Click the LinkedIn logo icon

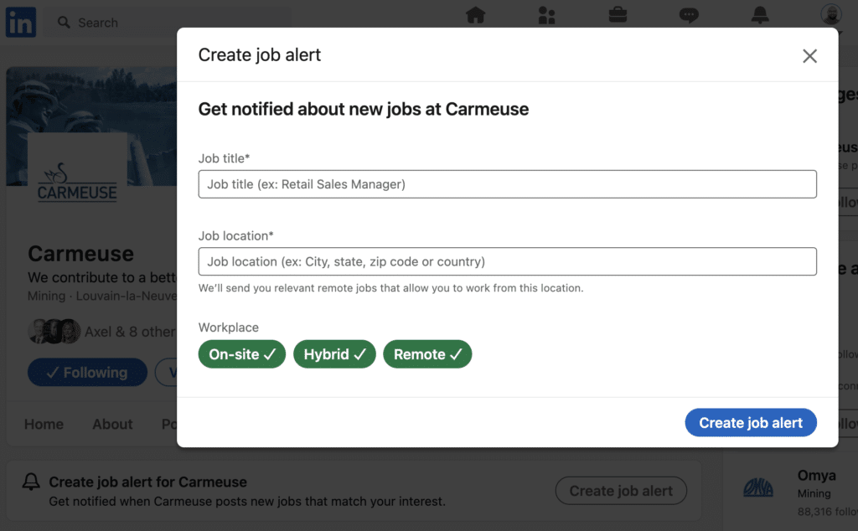(21, 23)
